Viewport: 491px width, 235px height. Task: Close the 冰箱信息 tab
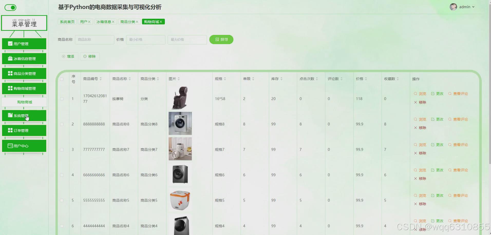[x=113, y=22]
